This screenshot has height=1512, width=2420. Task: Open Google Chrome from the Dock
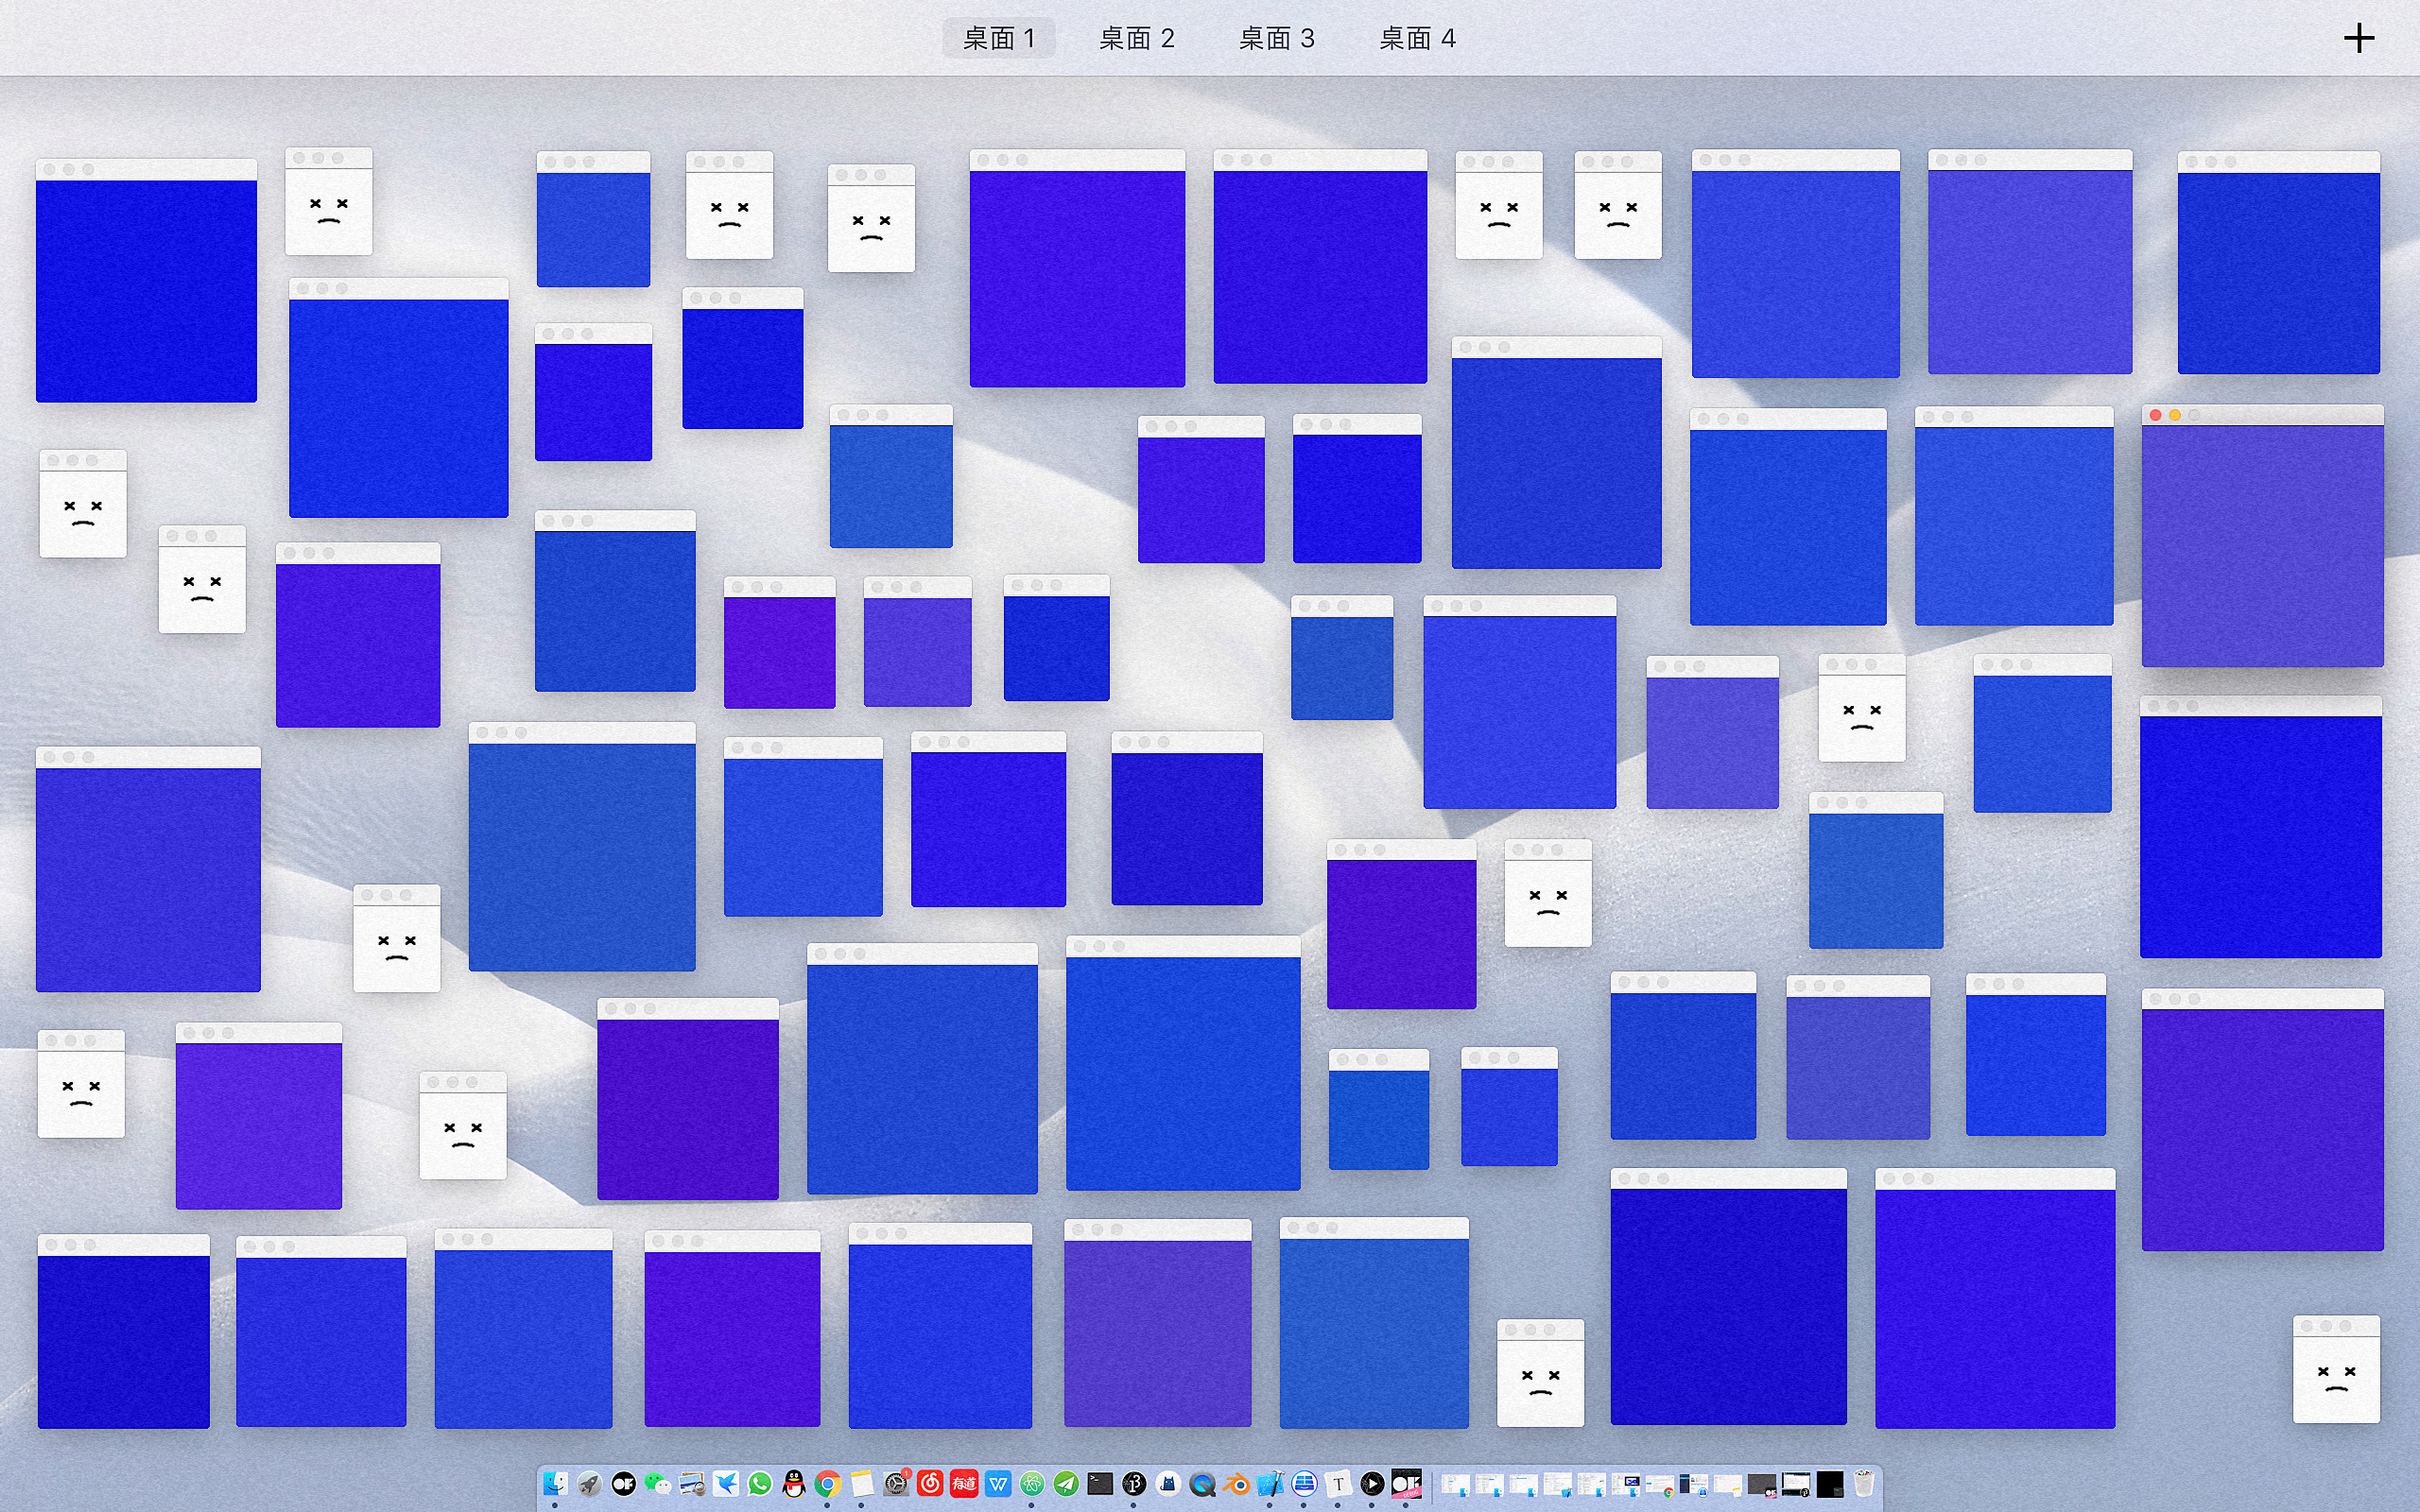coord(827,1484)
